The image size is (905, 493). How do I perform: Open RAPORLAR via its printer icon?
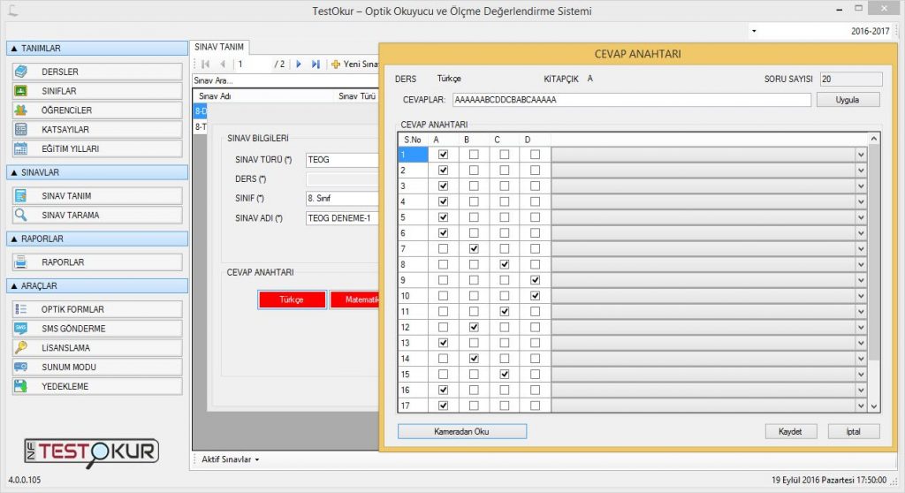(21, 262)
